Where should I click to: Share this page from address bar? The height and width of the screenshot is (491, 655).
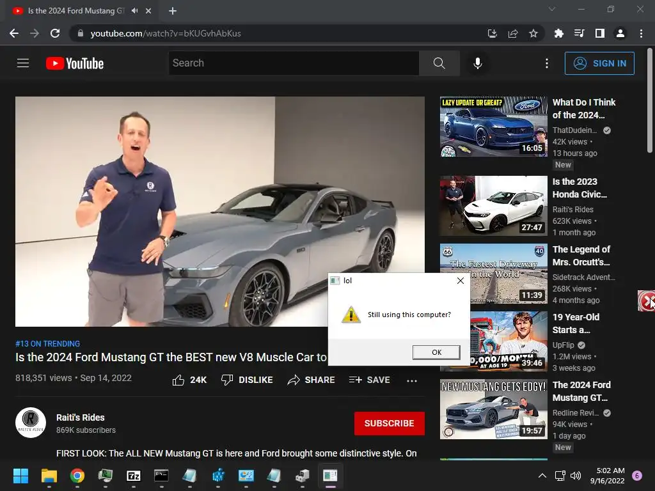(x=513, y=33)
